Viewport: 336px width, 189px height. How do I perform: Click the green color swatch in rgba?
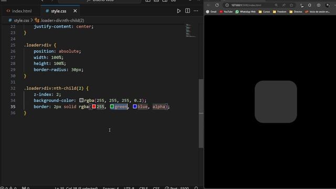tap(112, 107)
